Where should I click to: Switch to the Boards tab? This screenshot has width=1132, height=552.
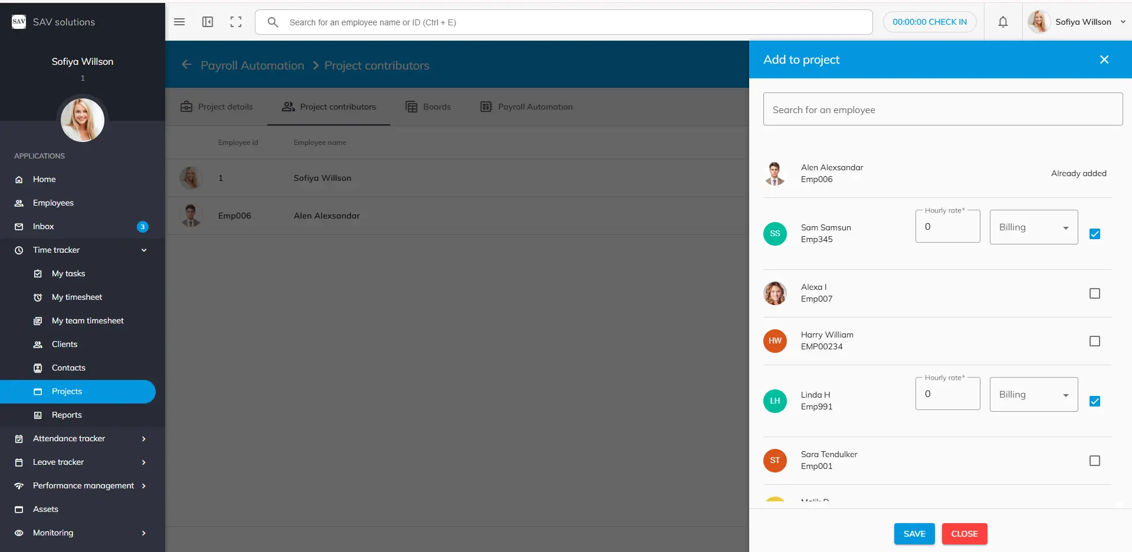click(428, 107)
